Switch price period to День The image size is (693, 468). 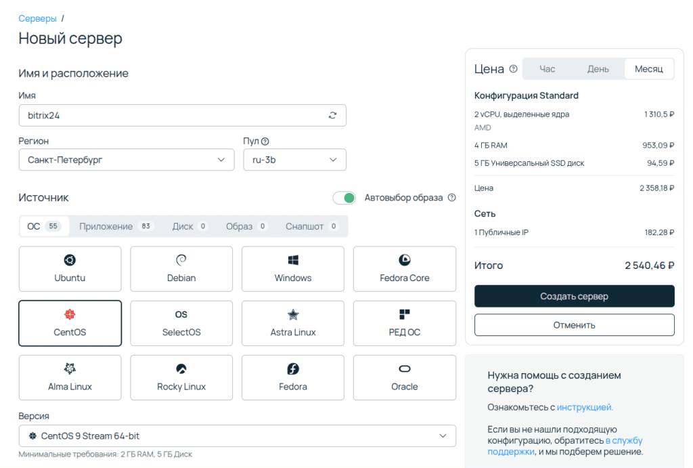point(598,69)
